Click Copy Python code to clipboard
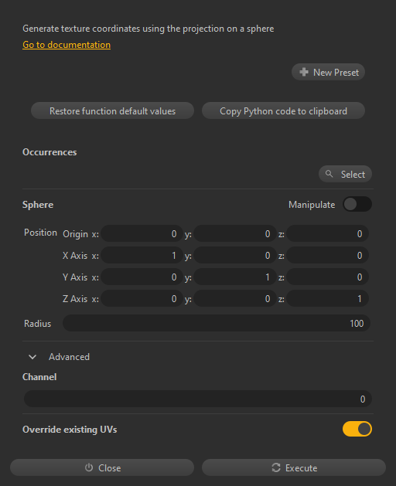The width and height of the screenshot is (396, 486). tap(283, 110)
